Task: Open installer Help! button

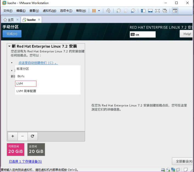Action: (187, 34)
